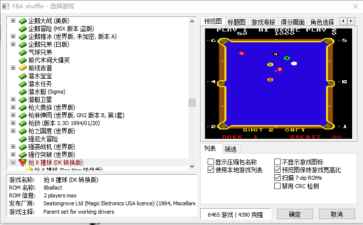
Task: Toggle the 禁用 CRC 检测 checkbox
Action: pos(277,186)
